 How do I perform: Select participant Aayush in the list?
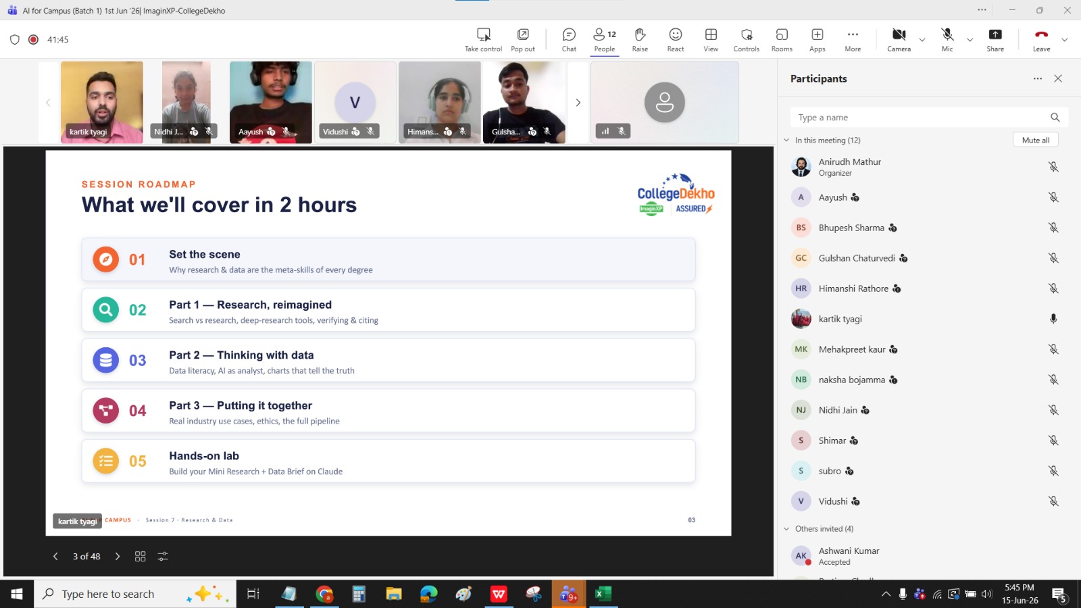pyautogui.click(x=929, y=197)
